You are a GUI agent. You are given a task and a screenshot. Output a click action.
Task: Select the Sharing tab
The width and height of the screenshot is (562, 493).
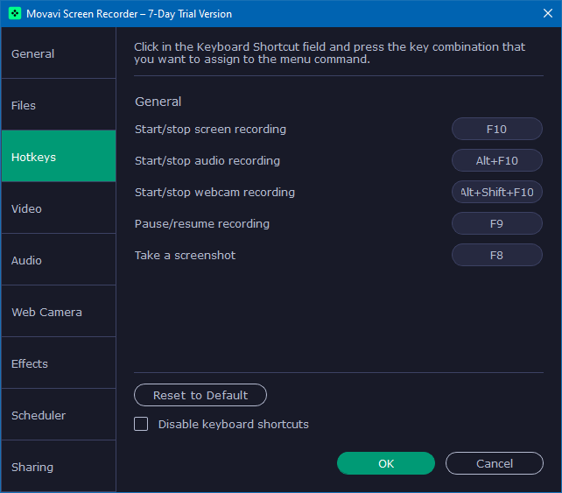[x=59, y=467]
